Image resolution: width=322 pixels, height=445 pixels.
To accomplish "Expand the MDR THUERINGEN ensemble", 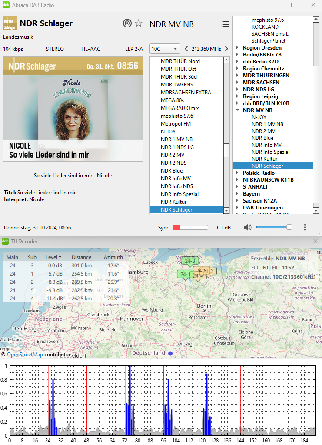I will [x=237, y=76].
